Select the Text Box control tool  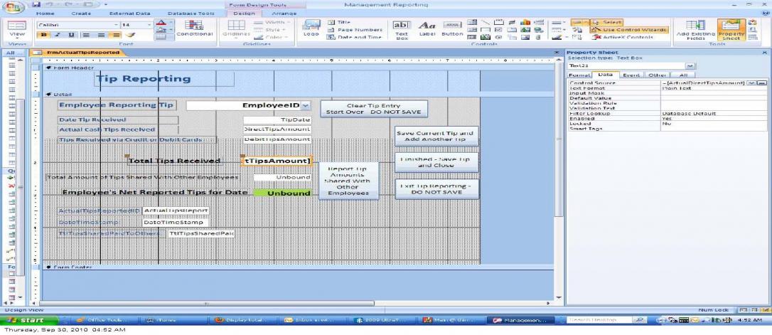402,29
